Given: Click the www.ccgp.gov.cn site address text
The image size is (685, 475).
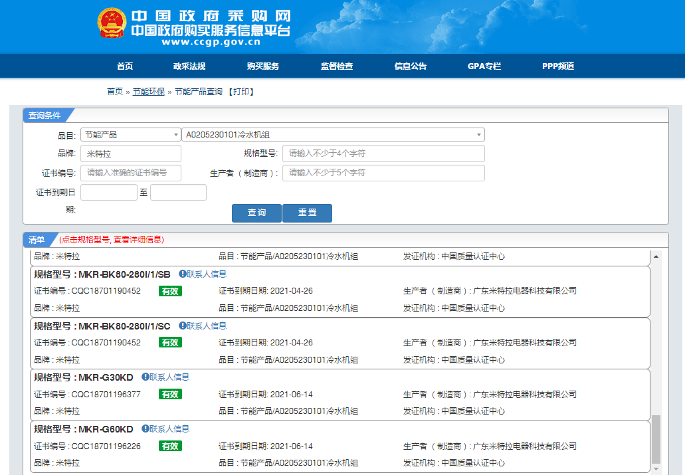Looking at the screenshot, I should [x=211, y=42].
